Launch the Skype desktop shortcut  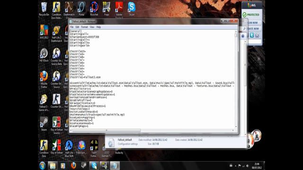pyautogui.click(x=132, y=9)
